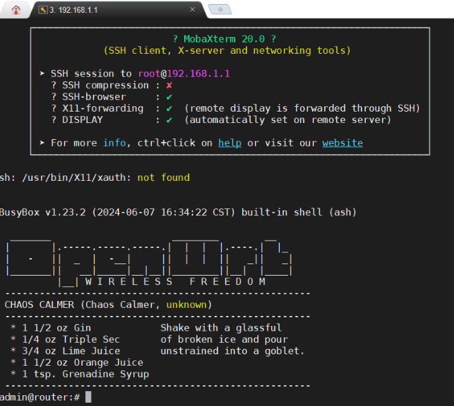Click the arrow bullet before For more info
Viewport: 454px width, 406px height.
42,143
